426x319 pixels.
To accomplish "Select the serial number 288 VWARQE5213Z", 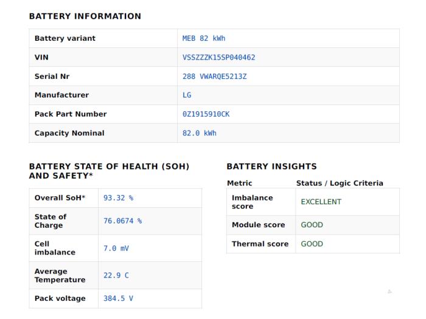I will point(215,77).
